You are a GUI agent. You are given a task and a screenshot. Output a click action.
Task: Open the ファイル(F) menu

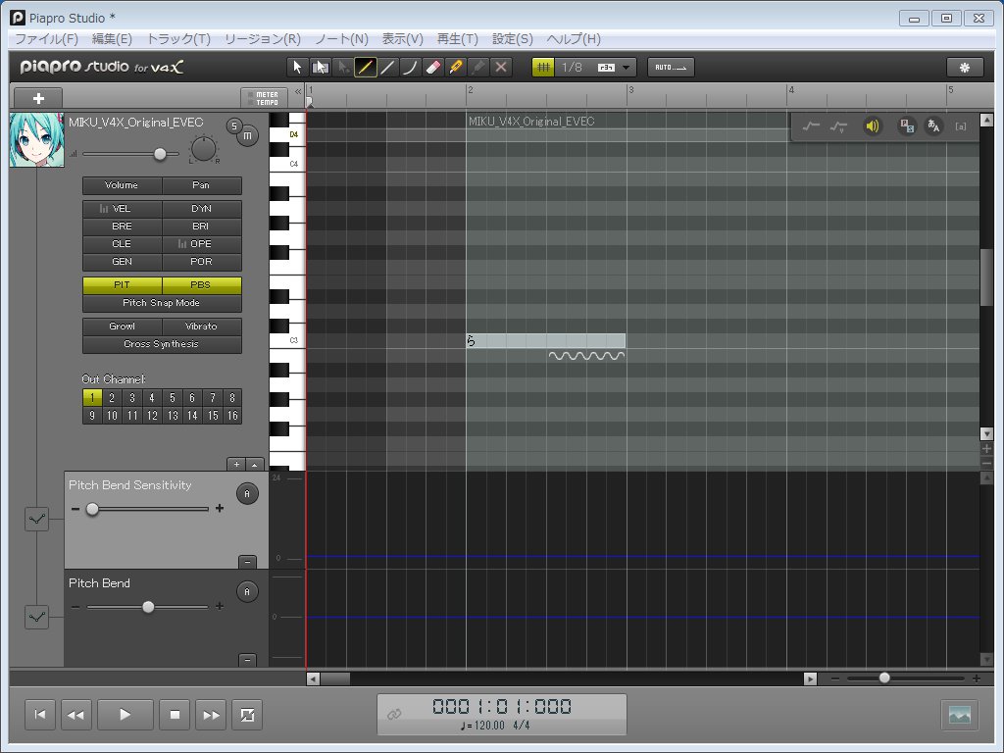(46, 39)
